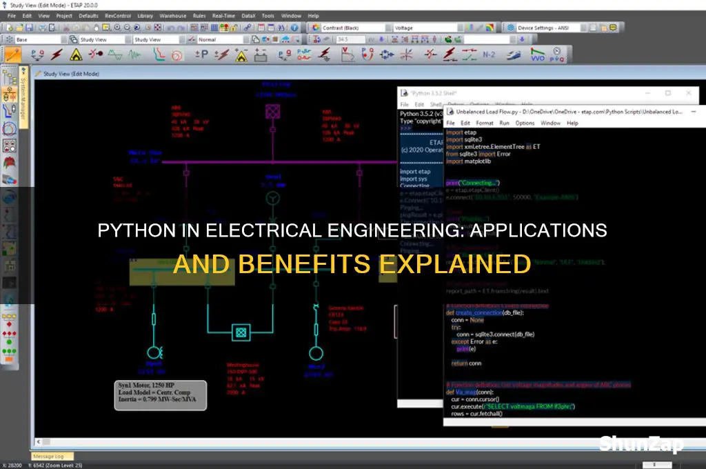Open the DataX menu
Image resolution: width=706 pixels, height=469 pixels.
(248, 16)
